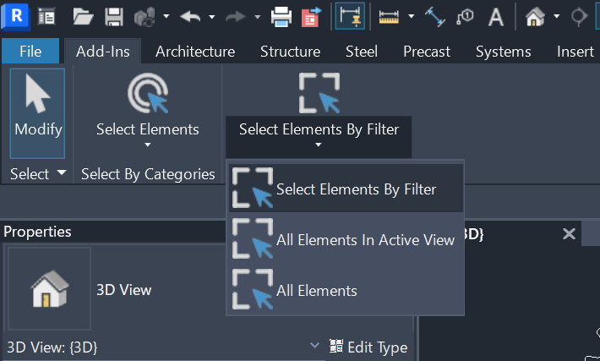Image resolution: width=600 pixels, height=361 pixels.
Task: Click the Open folder icon in quick access toolbar
Action: (83, 16)
